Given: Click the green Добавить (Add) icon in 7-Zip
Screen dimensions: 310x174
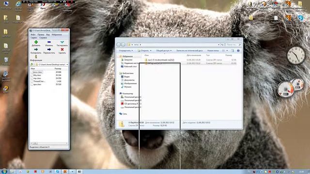Looking at the screenshot, I should click(36, 42).
